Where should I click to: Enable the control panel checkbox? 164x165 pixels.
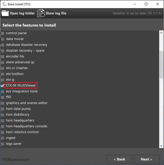[3, 33]
